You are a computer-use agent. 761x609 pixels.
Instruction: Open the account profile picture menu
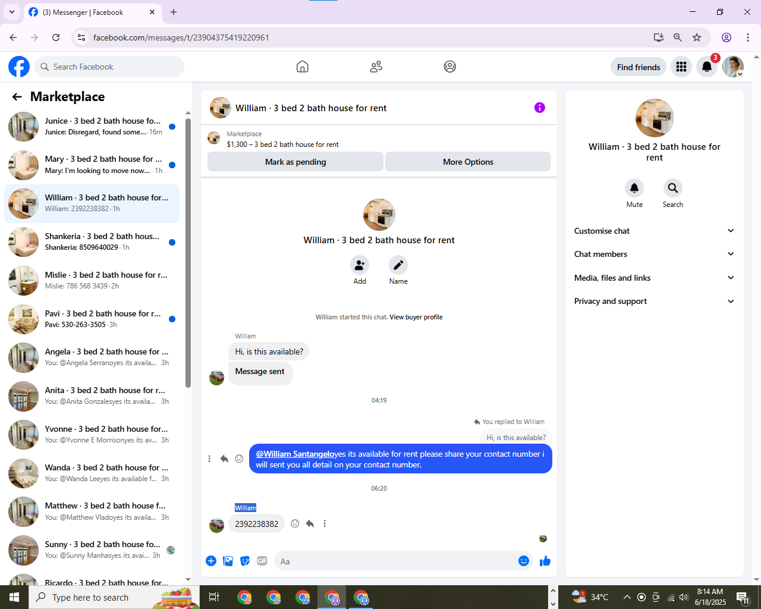[733, 67]
